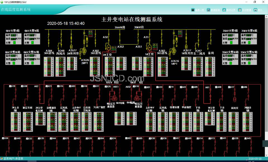The height and width of the screenshot is (162, 268).
Task: Click the 退出 exit toolbar button
Action: [x=258, y=10]
